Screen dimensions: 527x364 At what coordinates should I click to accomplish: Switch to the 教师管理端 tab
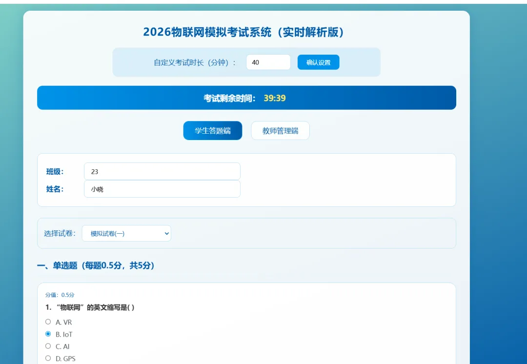280,130
